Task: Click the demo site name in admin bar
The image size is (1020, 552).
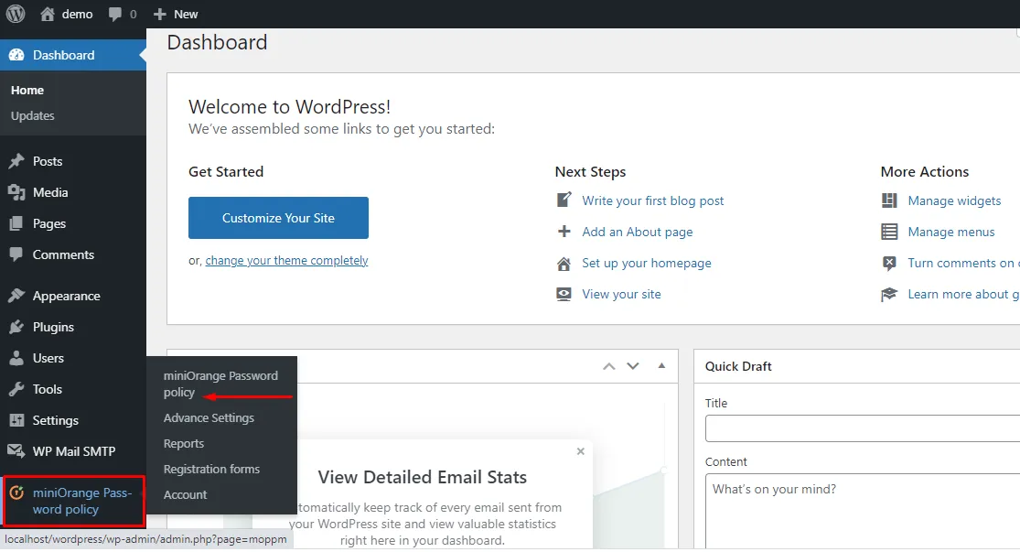Action: point(78,15)
